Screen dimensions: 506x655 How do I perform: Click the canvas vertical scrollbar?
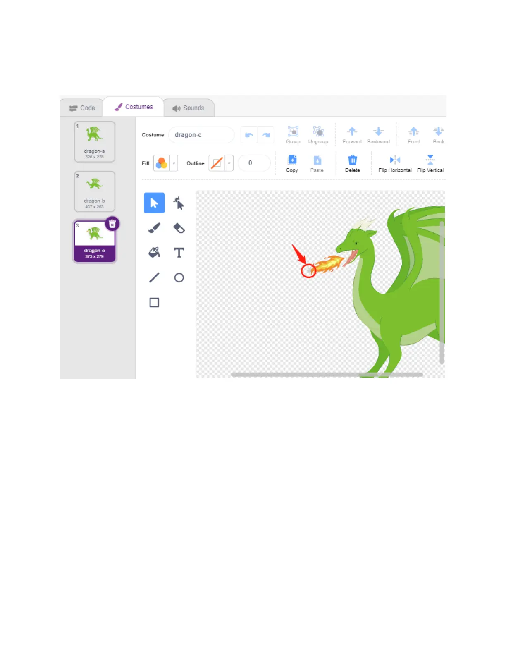(x=442, y=293)
